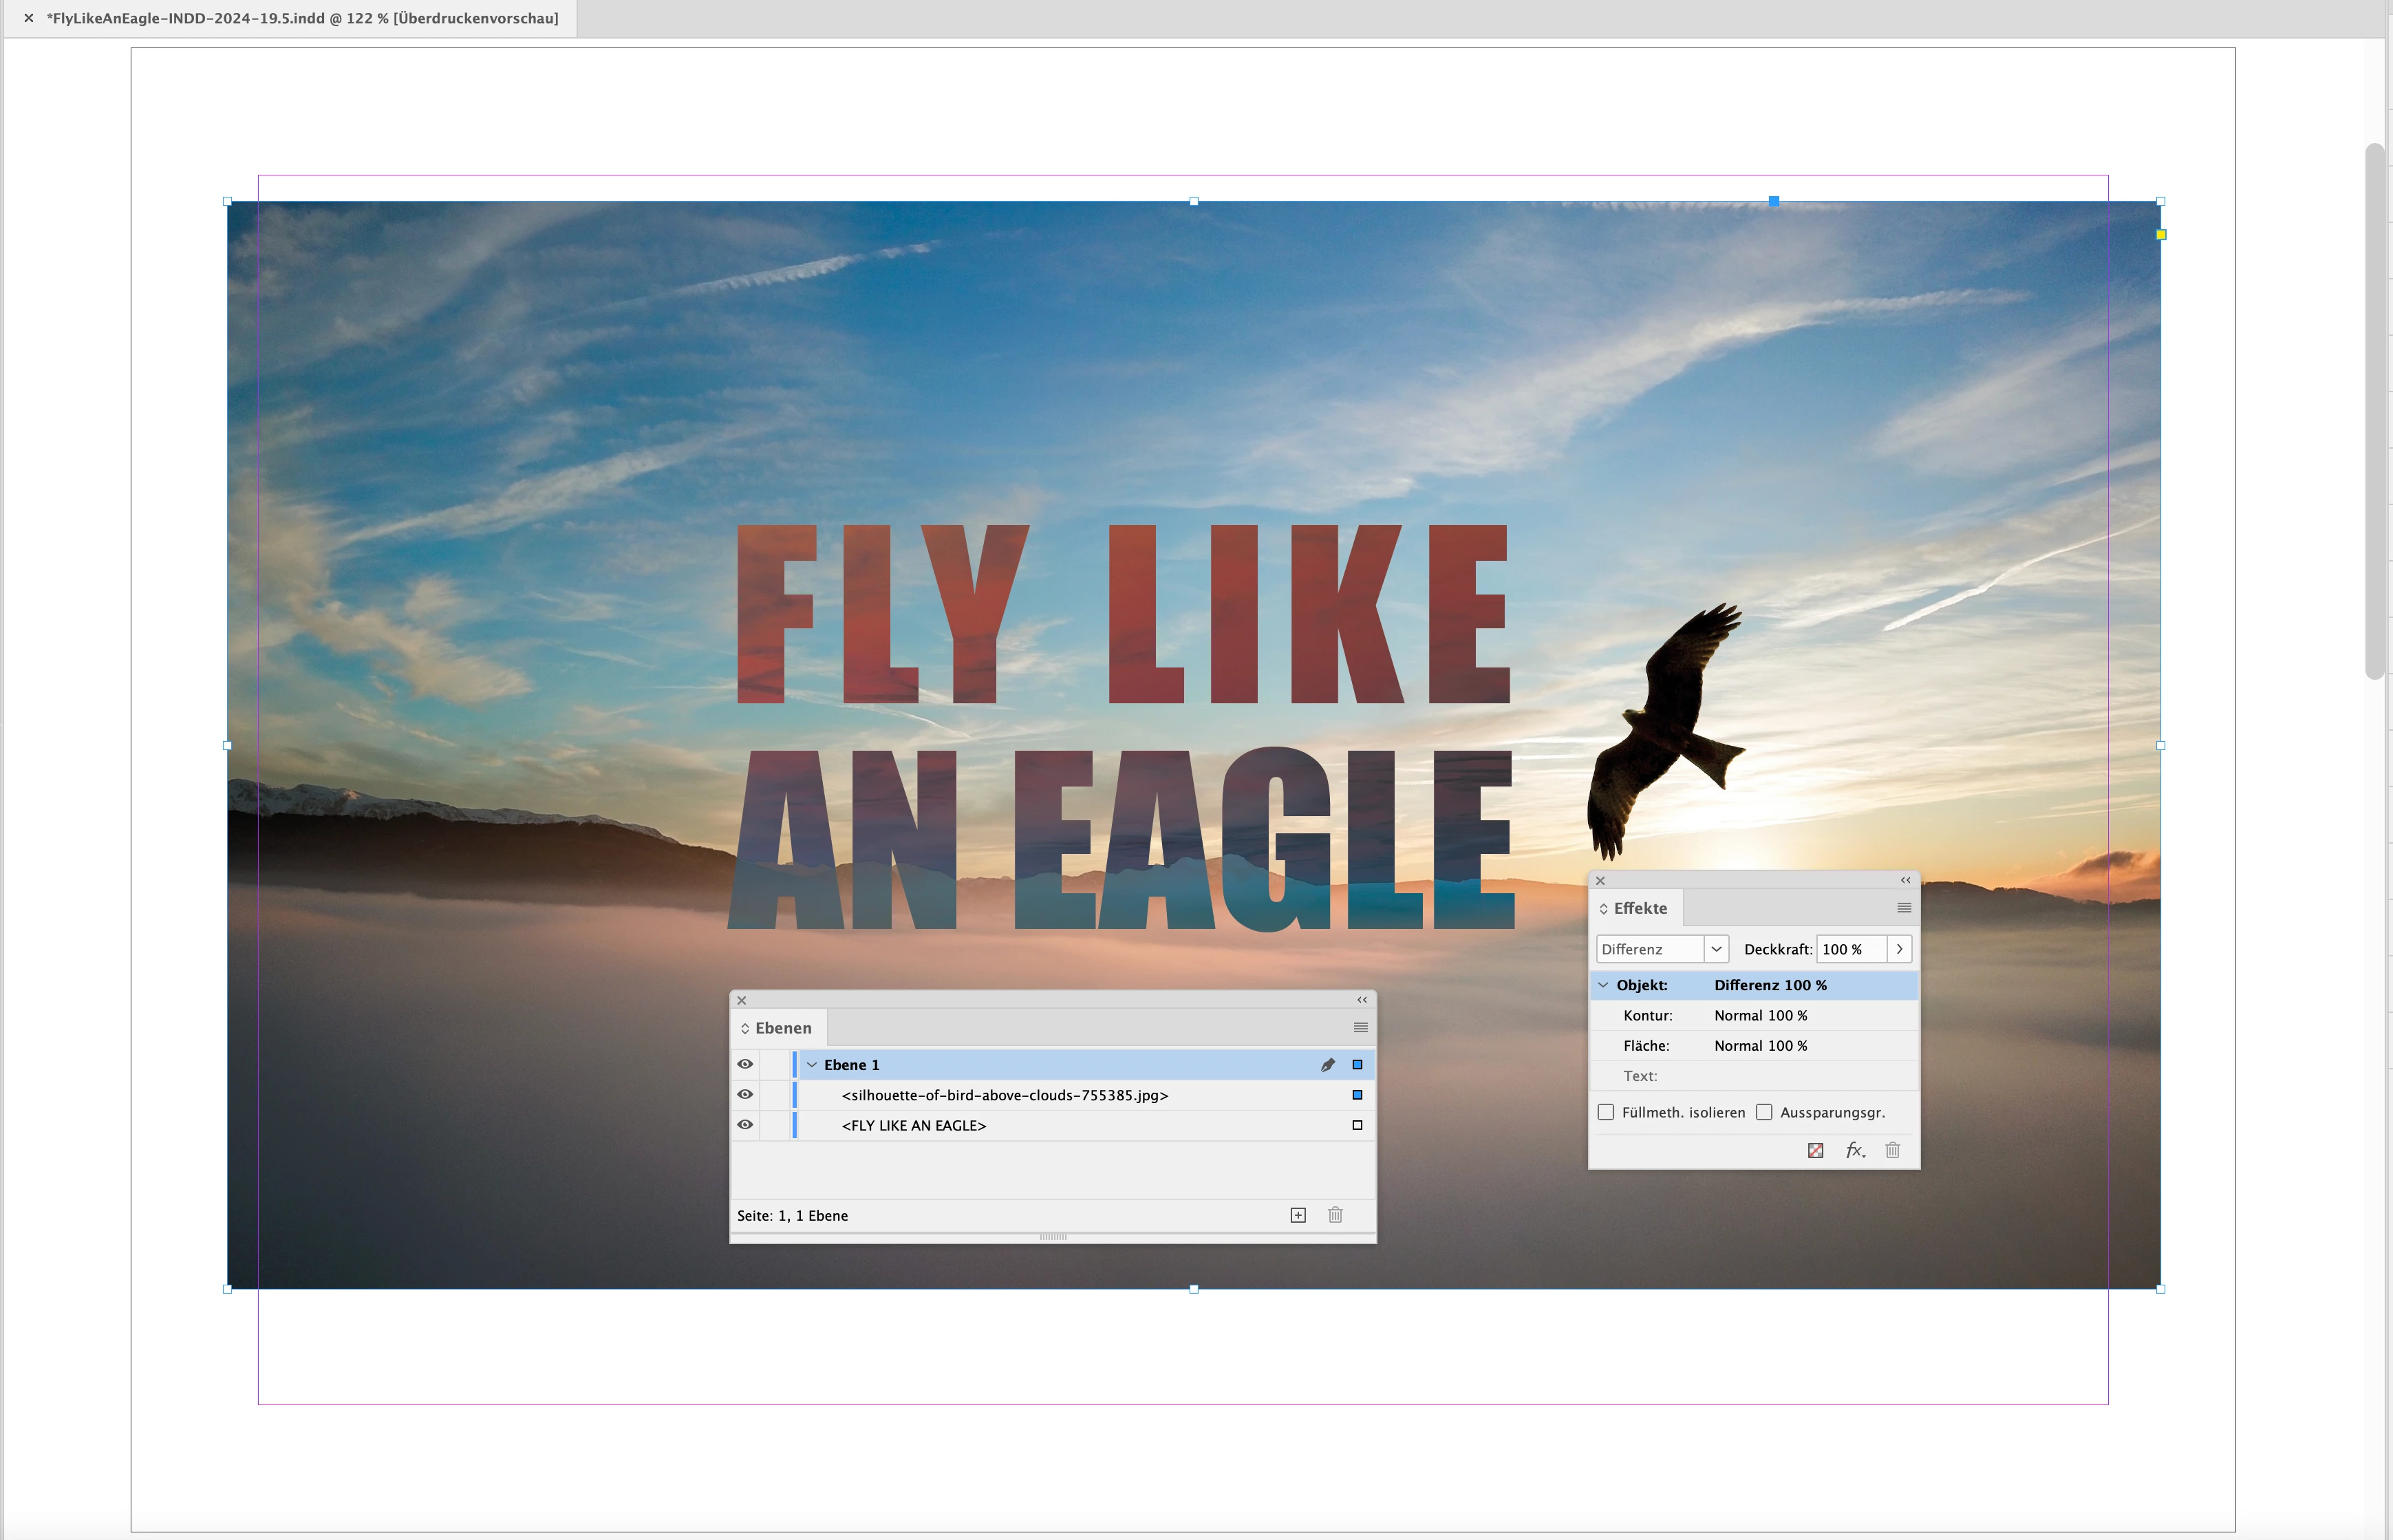2393x1540 pixels.
Task: Open Effekte panel hamburger menu
Action: pyautogui.click(x=1903, y=908)
